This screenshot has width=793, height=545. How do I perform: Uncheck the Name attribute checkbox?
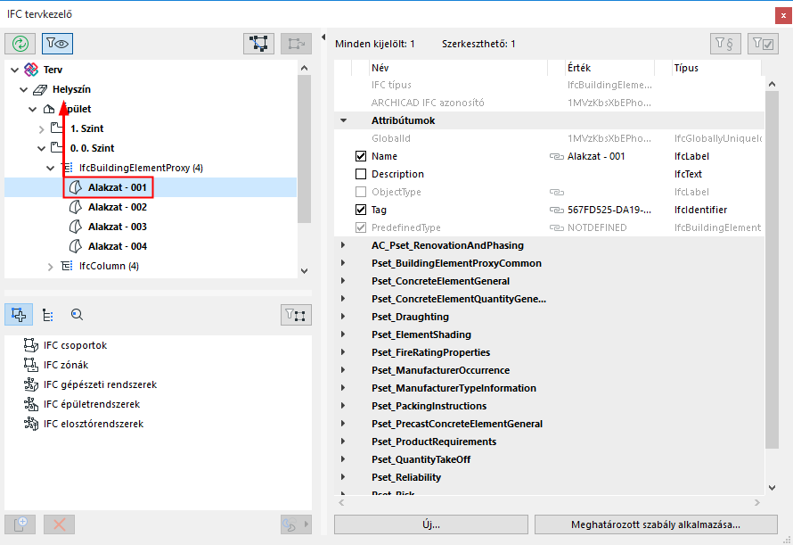(x=361, y=156)
